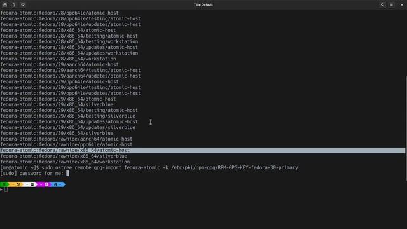
Task: Open the Tilix hamburger menu
Action: pyautogui.click(x=392, y=4)
